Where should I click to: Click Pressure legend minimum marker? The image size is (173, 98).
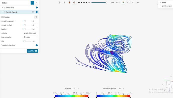coord(55,97)
